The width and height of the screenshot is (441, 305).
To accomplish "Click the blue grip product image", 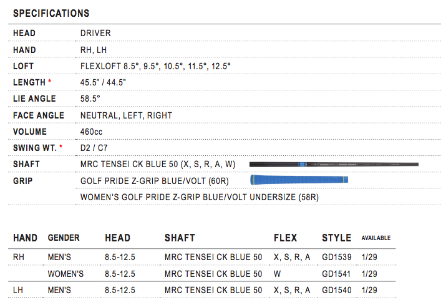I will click(299, 180).
